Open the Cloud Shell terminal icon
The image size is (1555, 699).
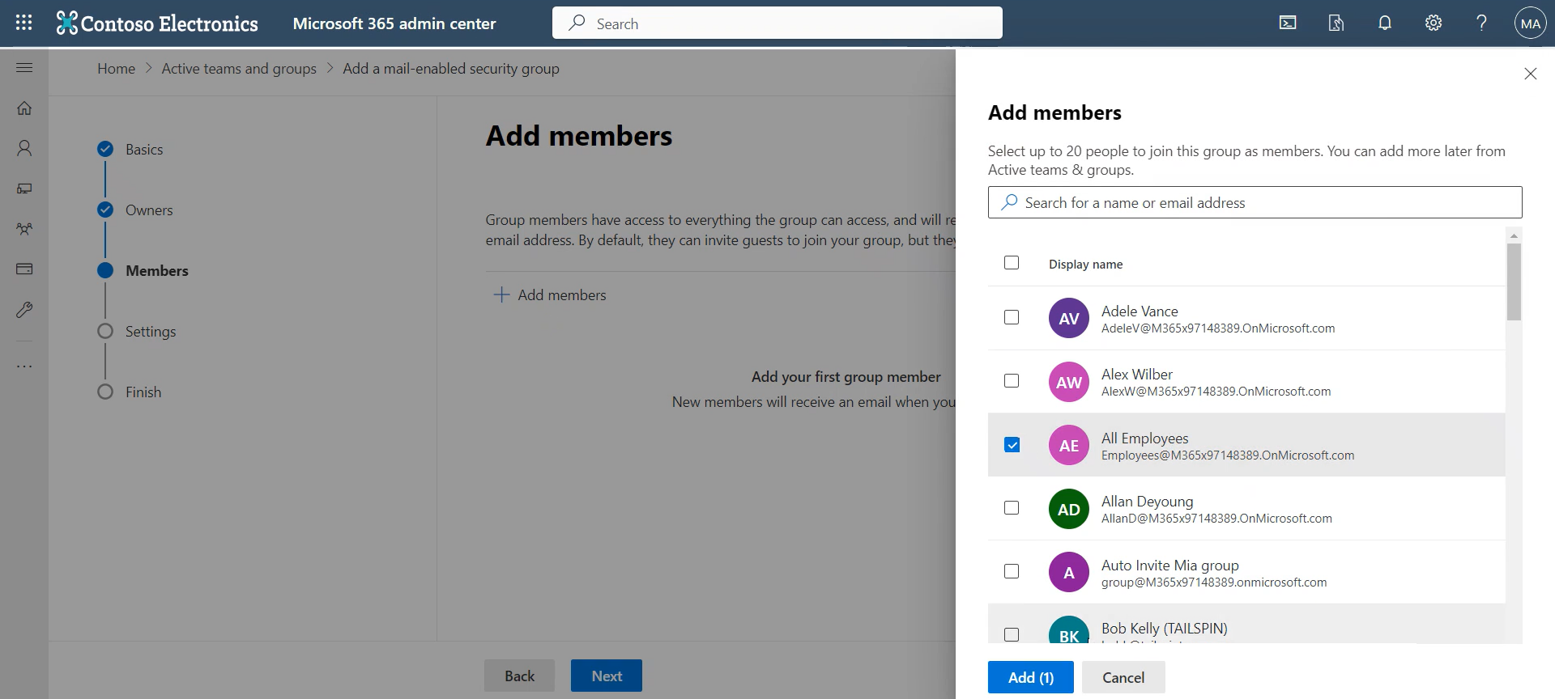[x=1288, y=23]
